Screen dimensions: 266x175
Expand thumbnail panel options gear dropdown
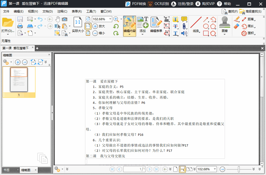point(11,62)
